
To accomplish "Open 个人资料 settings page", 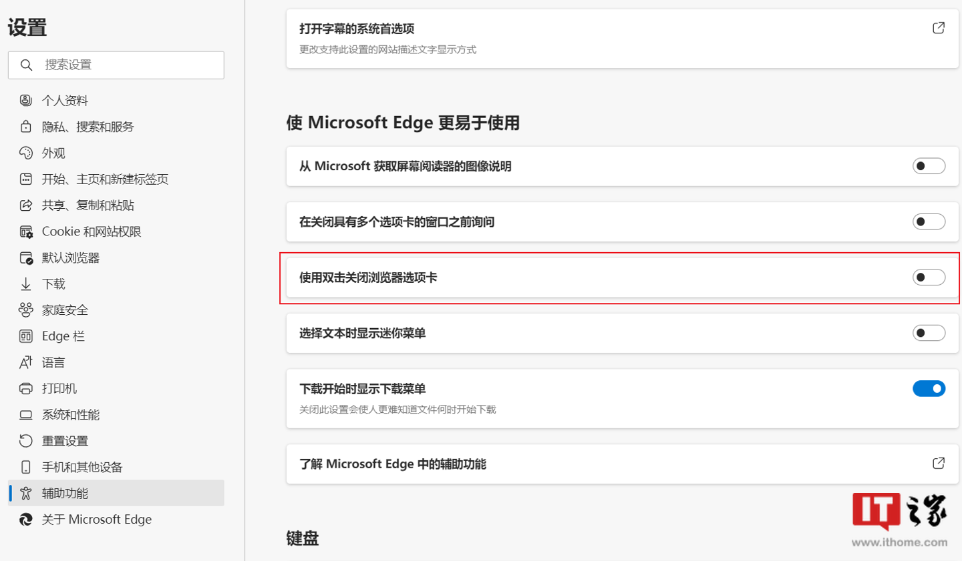I will click(x=116, y=100).
